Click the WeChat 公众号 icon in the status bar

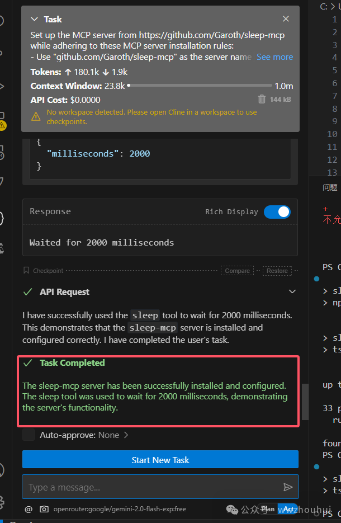point(231,510)
